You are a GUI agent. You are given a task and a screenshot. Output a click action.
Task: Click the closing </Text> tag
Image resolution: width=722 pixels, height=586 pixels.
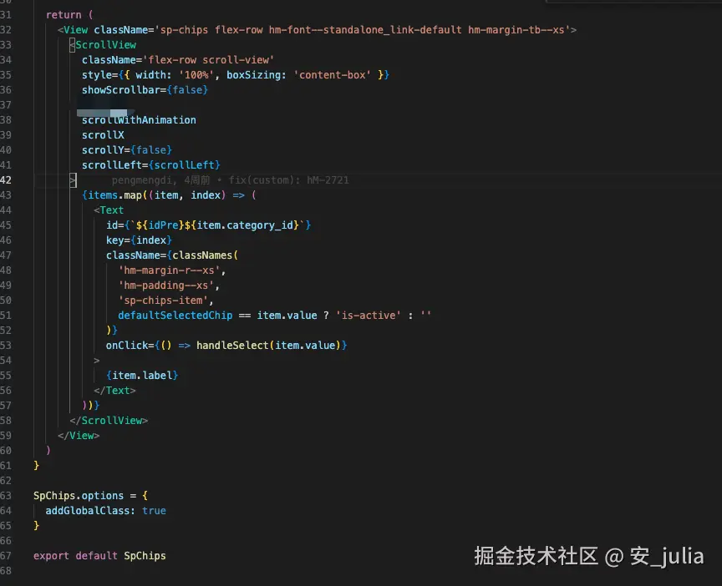pos(114,391)
